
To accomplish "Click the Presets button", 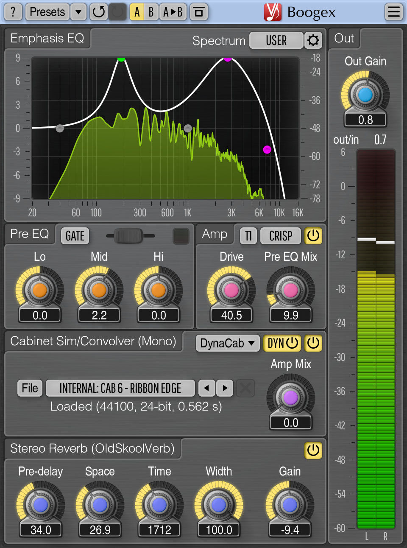I will point(47,12).
